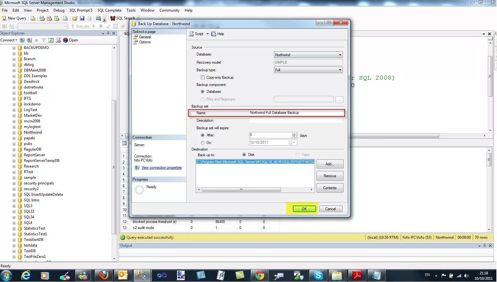Click the Connect Object Explorer icon
Viewport: 497px width, 282px height.
click(x=22, y=40)
